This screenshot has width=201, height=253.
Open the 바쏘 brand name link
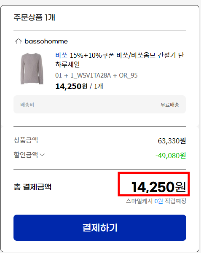tap(61, 55)
